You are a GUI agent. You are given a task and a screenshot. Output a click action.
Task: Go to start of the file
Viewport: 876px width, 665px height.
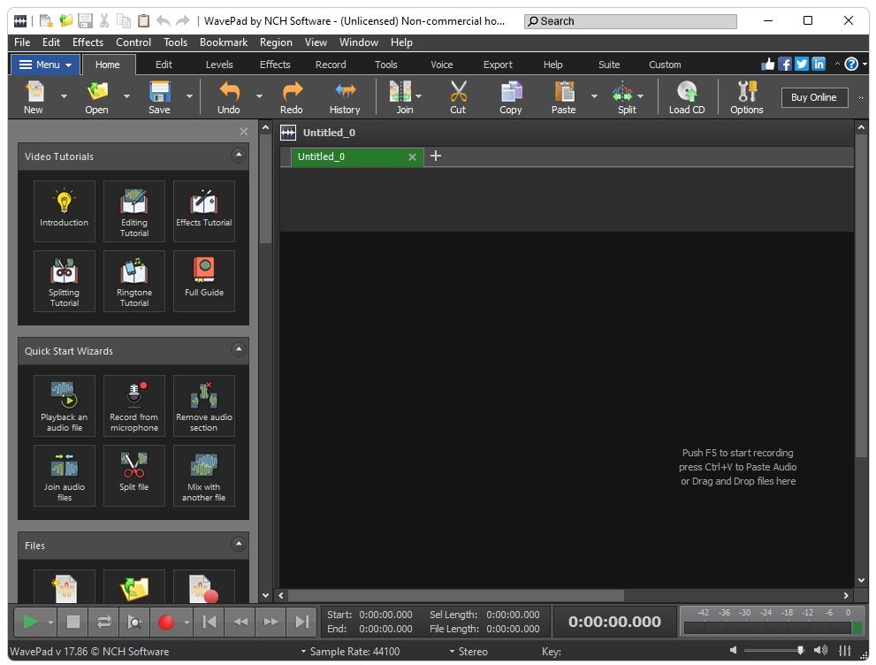click(209, 622)
